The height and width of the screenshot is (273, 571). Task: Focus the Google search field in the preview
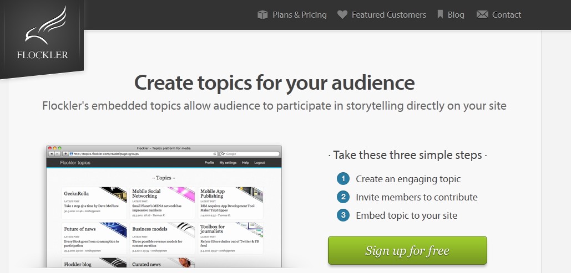[x=251, y=153]
